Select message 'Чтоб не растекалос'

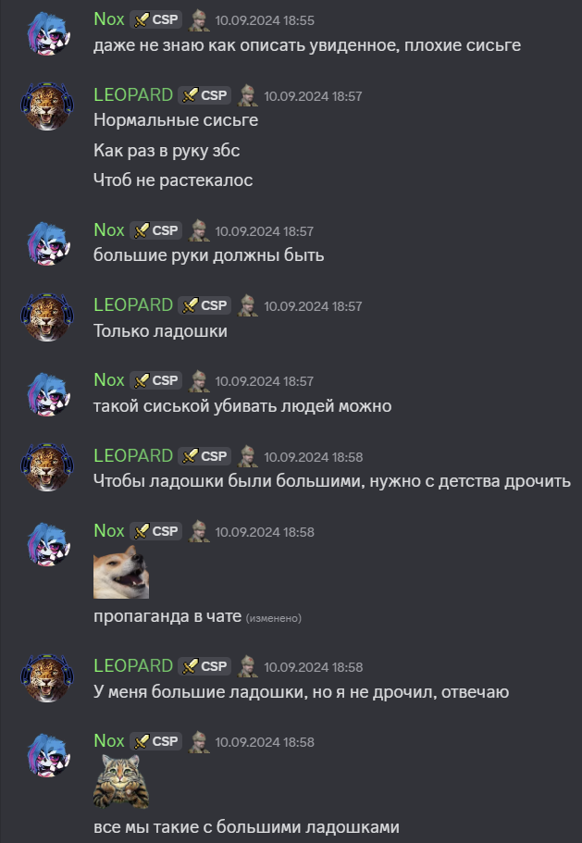[173, 180]
